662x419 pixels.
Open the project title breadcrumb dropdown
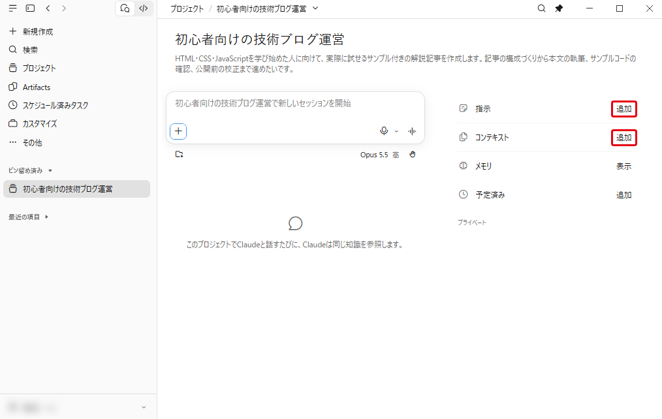pos(315,8)
